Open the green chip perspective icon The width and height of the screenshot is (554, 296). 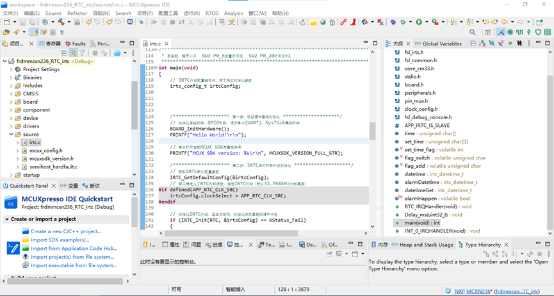tap(510, 32)
